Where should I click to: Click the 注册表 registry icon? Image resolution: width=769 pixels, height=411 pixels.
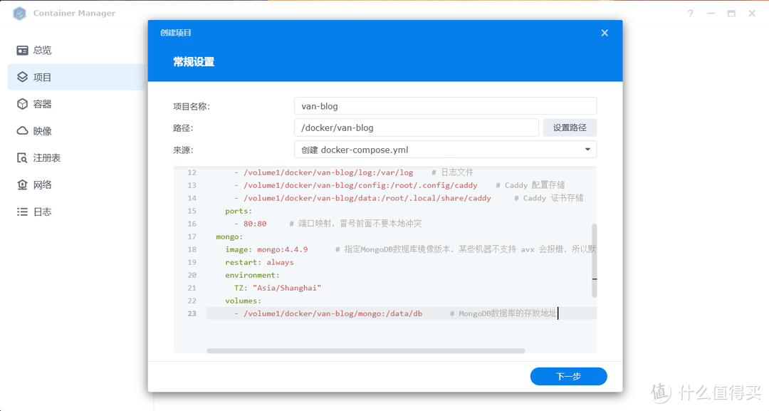(x=22, y=158)
